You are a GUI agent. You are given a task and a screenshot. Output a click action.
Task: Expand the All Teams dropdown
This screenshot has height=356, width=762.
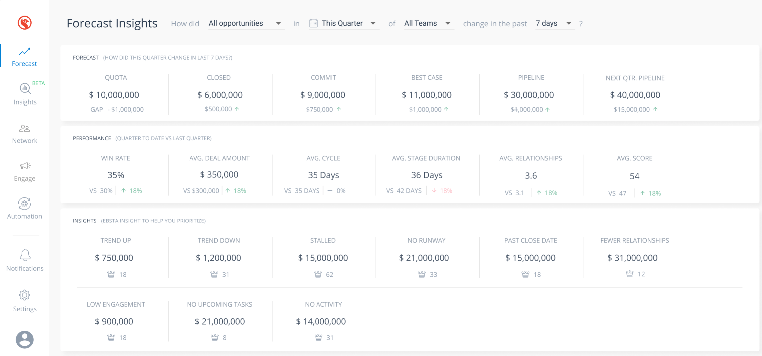point(428,23)
